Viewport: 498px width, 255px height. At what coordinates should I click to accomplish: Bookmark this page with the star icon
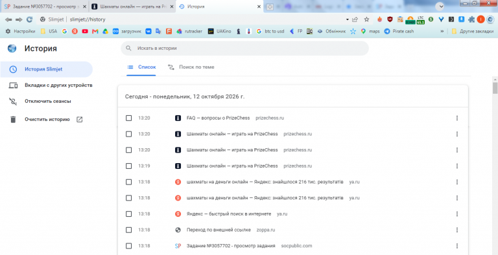coord(366,19)
